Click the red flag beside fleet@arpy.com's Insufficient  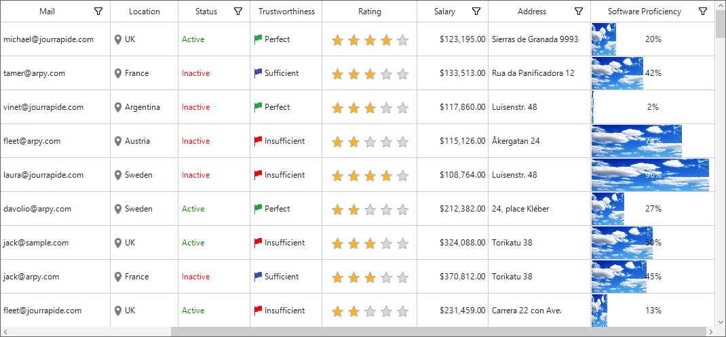coord(259,141)
